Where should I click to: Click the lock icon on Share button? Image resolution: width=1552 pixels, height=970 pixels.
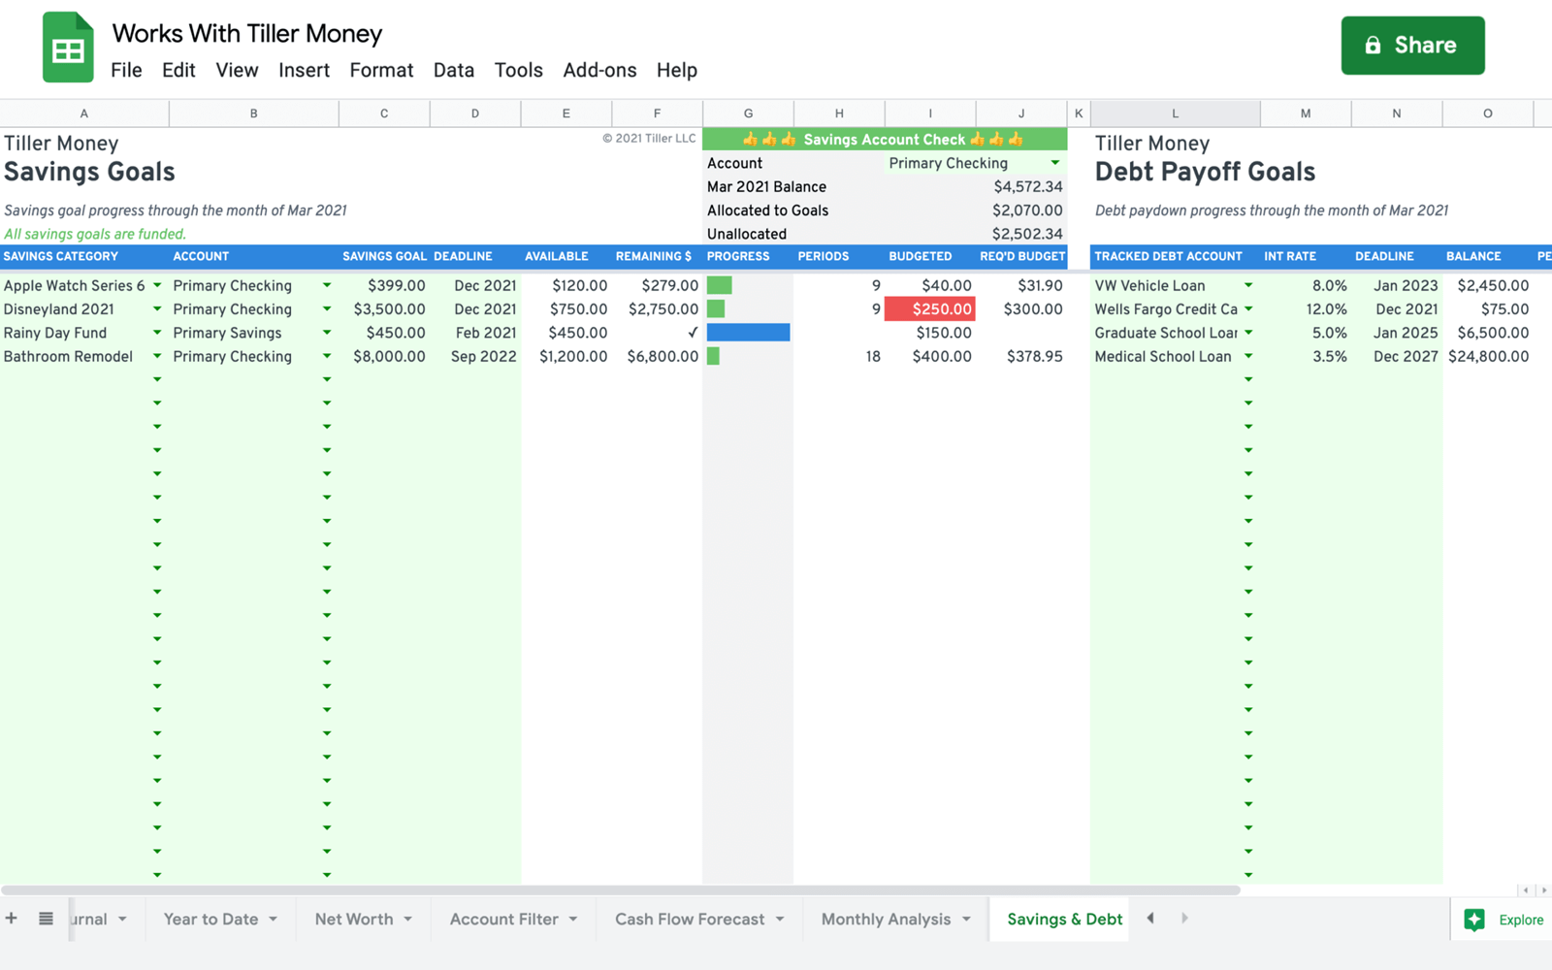coord(1373,46)
